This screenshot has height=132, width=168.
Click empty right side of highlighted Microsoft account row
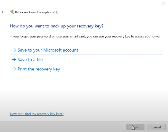[124, 50]
